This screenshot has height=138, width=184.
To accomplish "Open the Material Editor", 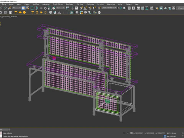I will (x=152, y=8).
